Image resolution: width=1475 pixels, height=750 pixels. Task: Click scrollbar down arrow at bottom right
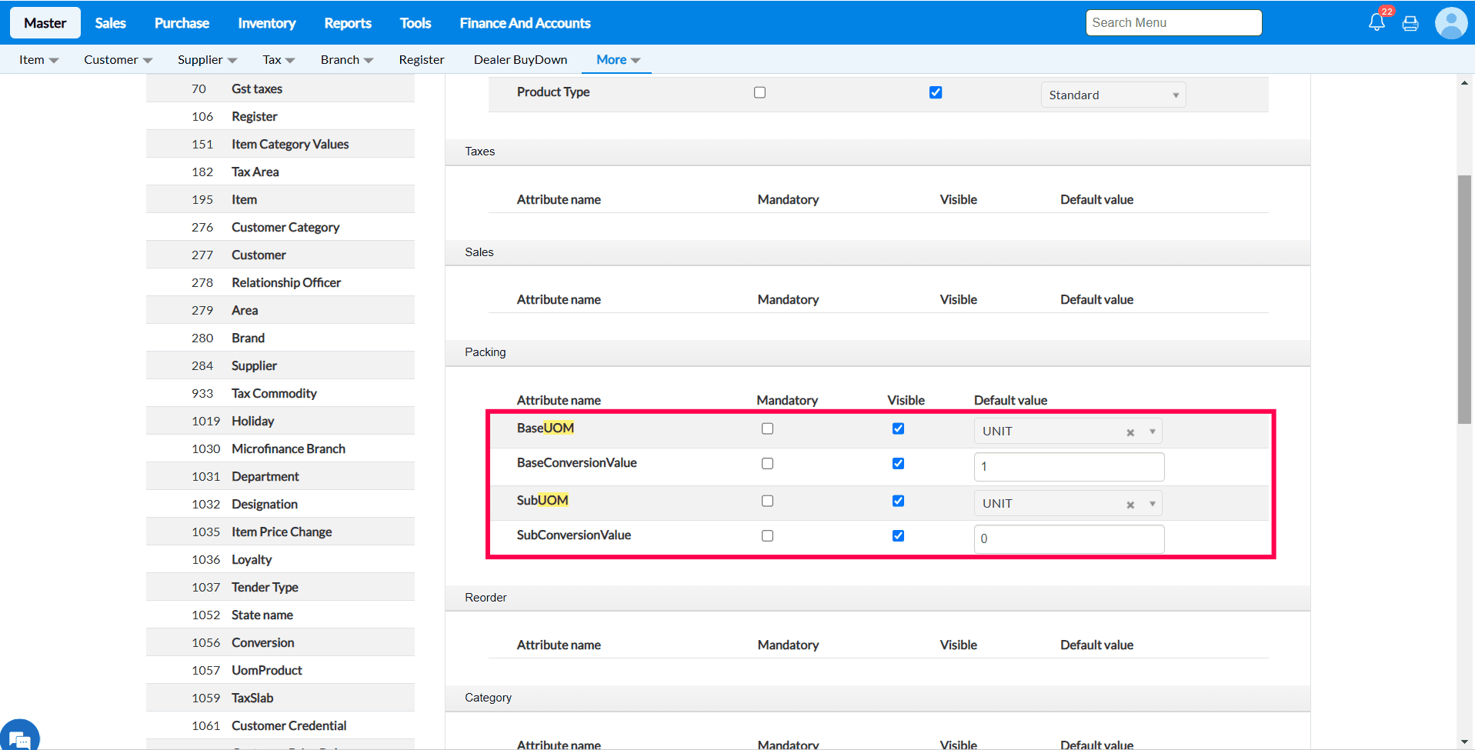[1464, 742]
